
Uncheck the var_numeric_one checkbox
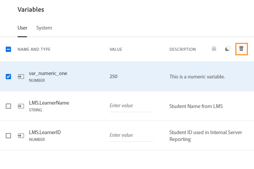[8, 77]
